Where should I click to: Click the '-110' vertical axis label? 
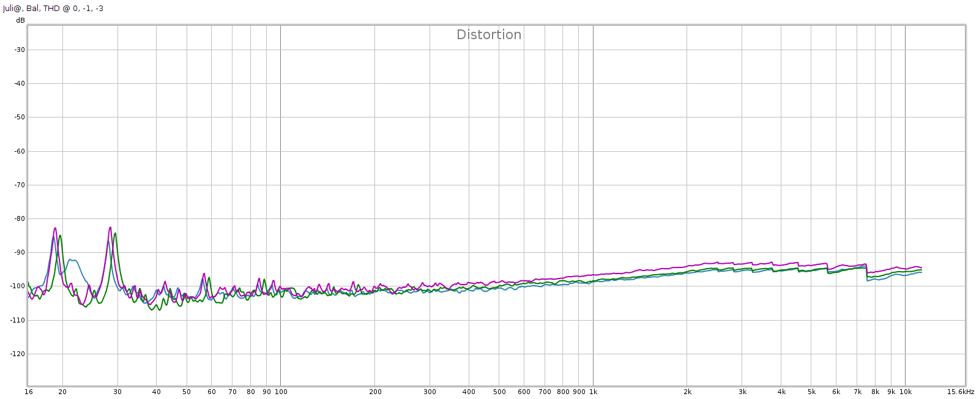(x=18, y=321)
